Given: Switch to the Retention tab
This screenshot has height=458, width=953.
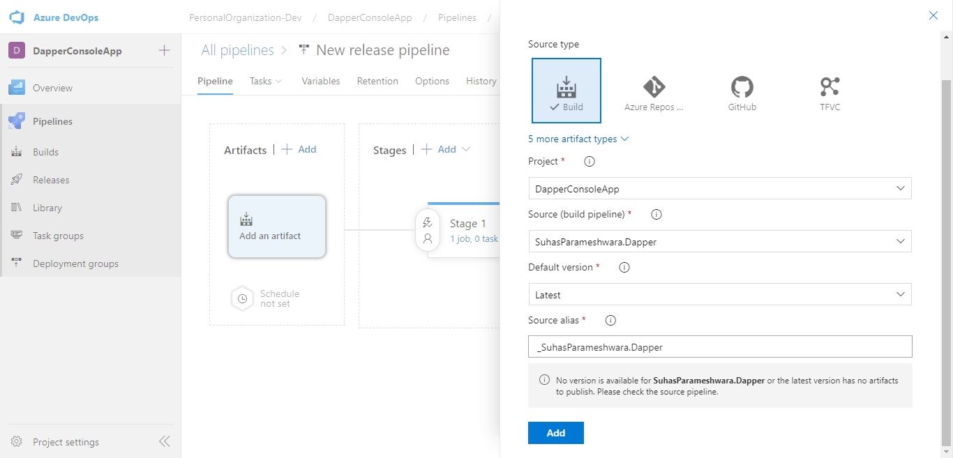Looking at the screenshot, I should tap(377, 81).
